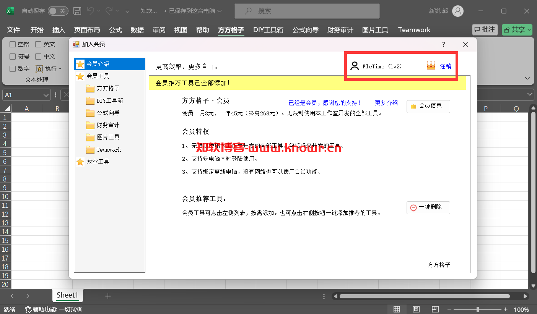This screenshot has height=314, width=537.
Task: Click the zoom slider handle in status bar
Action: [x=477, y=309]
